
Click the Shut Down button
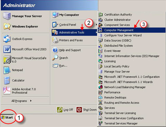86,110
